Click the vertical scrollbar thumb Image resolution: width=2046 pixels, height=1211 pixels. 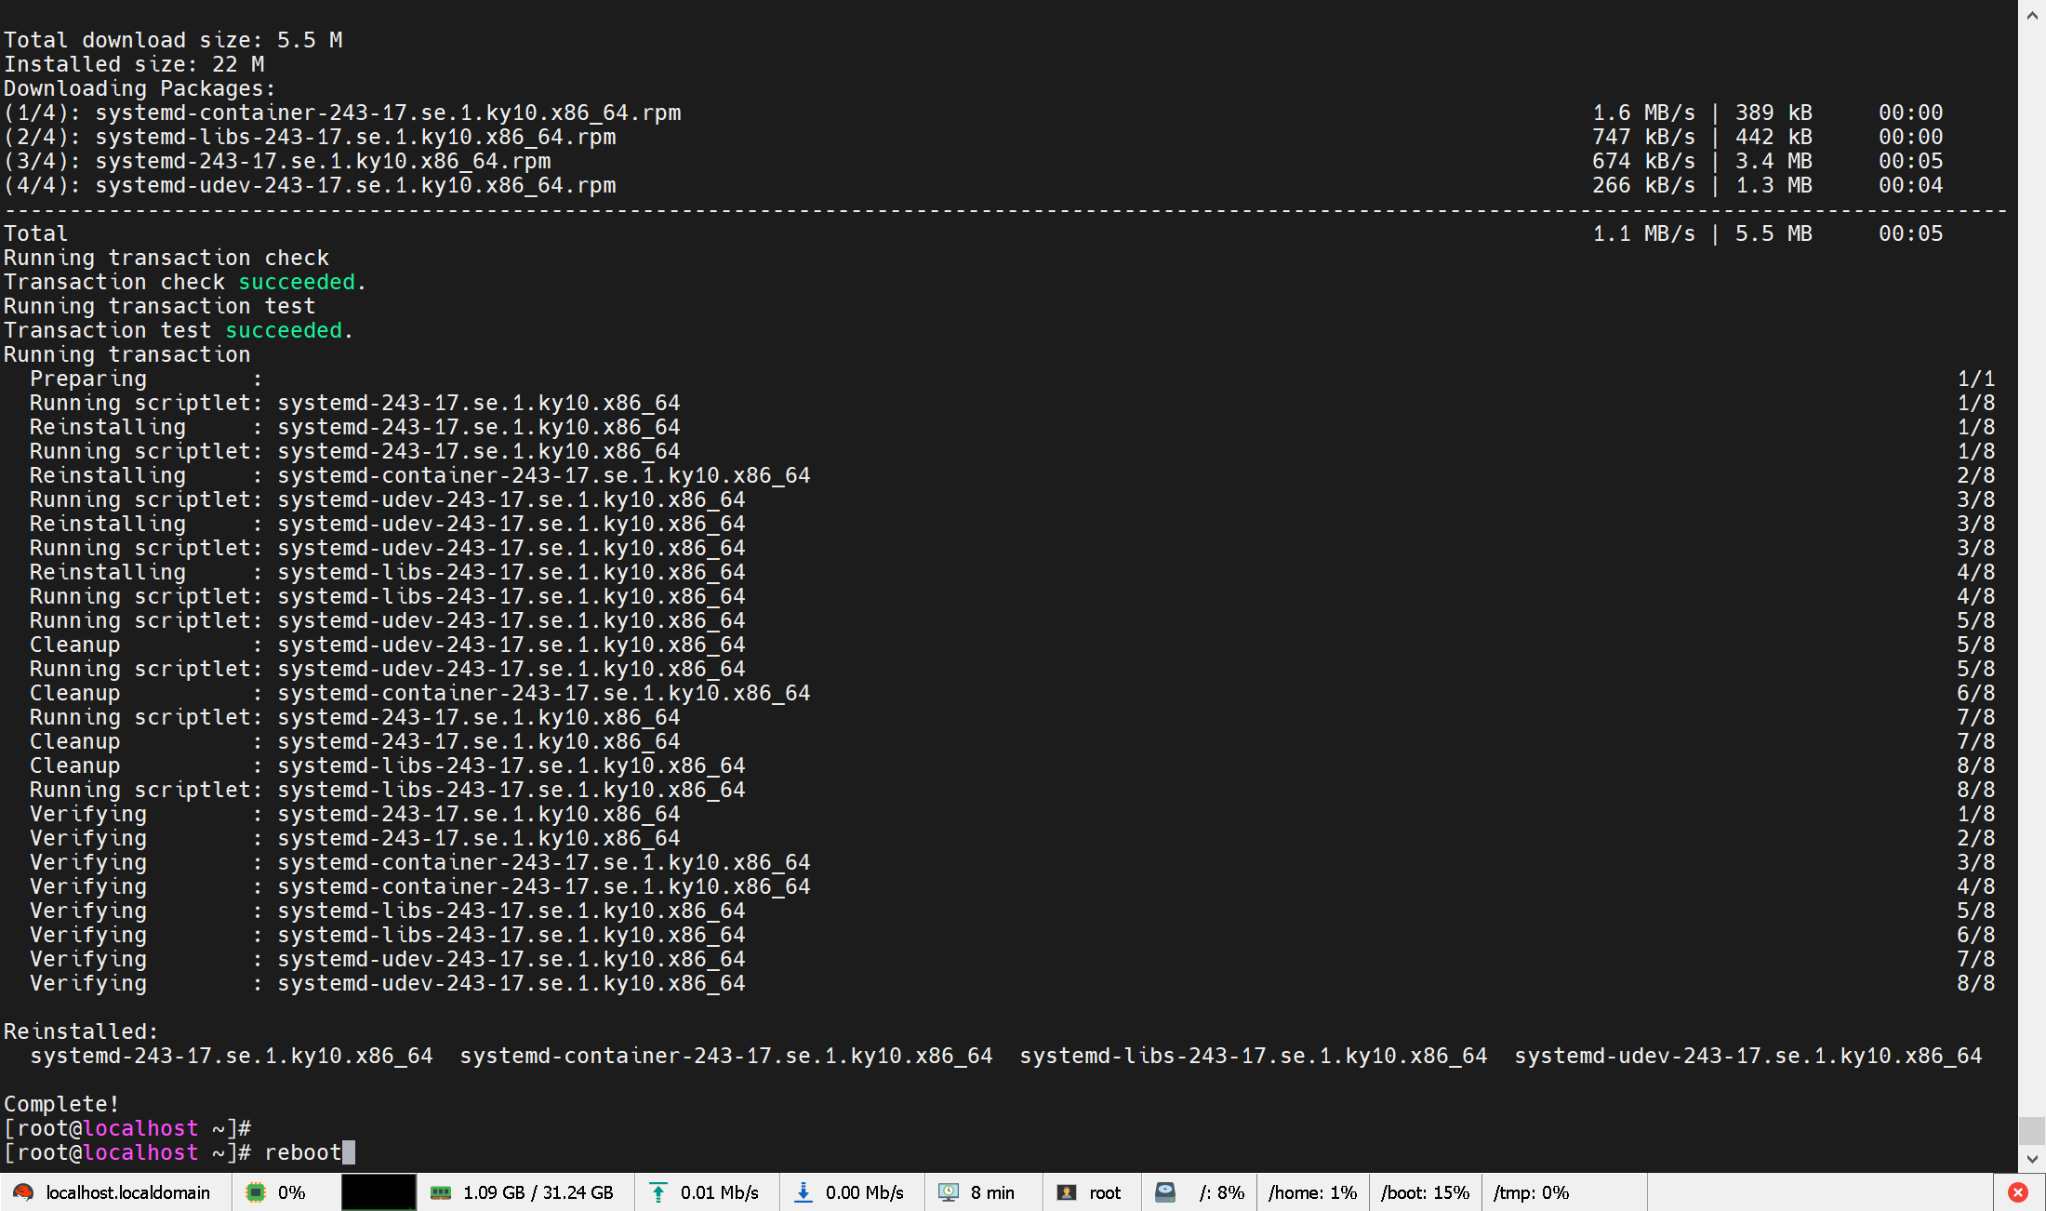pyautogui.click(x=2032, y=1131)
